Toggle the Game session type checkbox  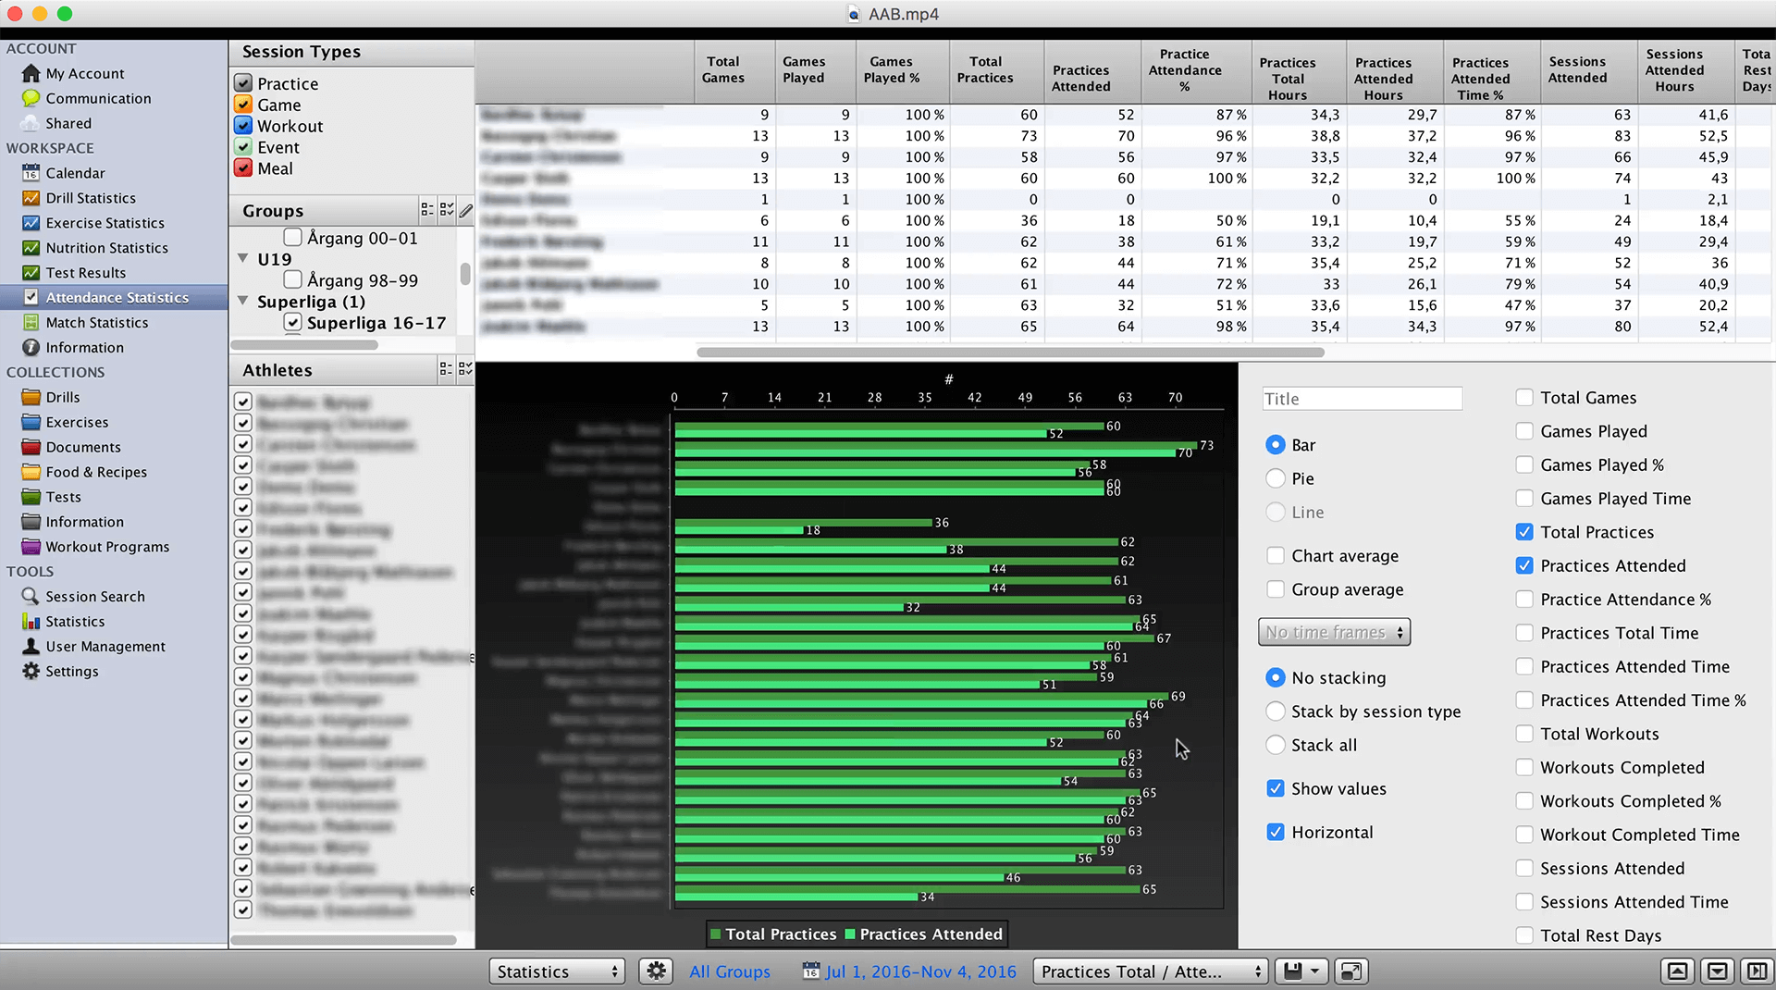click(243, 105)
